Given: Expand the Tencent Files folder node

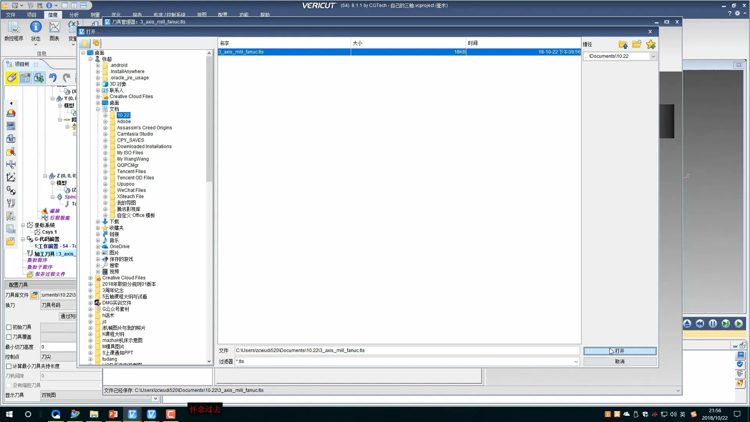Looking at the screenshot, I should 105,172.
